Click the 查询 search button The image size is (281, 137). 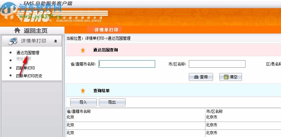pyautogui.click(x=201, y=77)
